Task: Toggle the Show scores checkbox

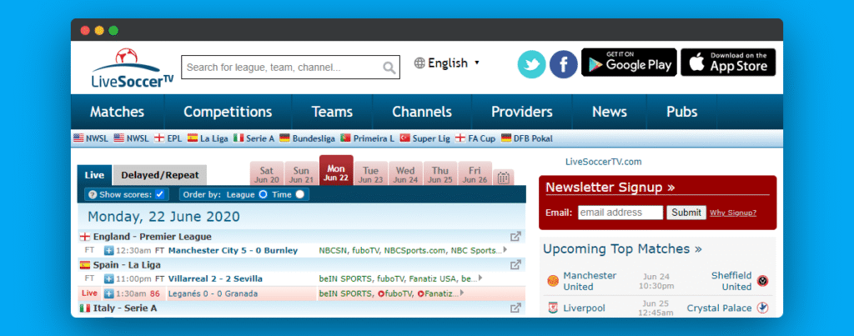Action: pyautogui.click(x=159, y=194)
